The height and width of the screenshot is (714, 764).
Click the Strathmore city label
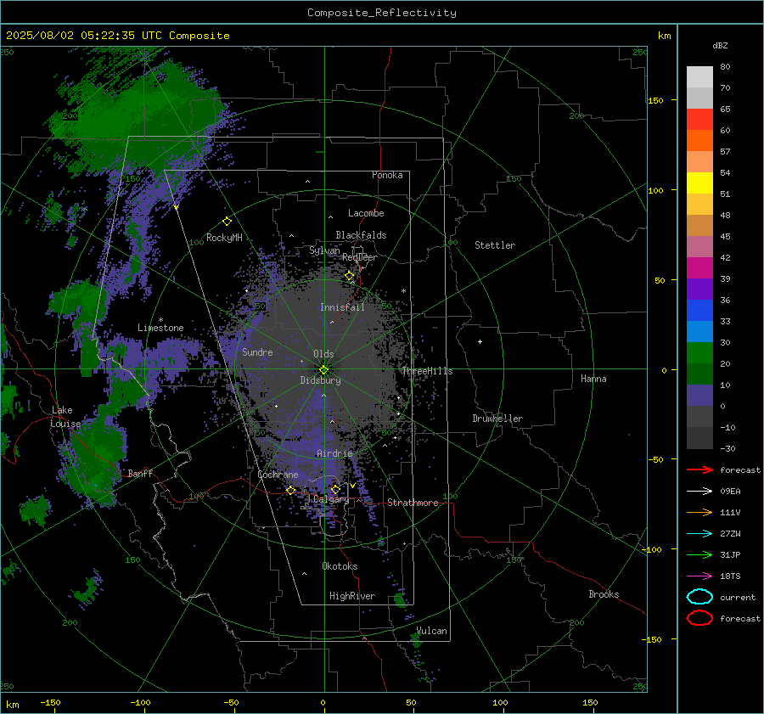click(x=413, y=503)
